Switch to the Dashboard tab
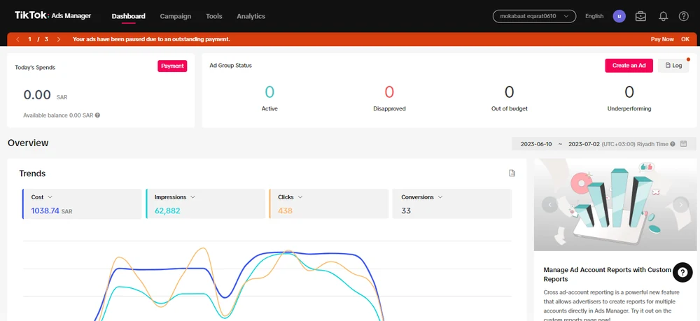Viewport: 700px width, 321px height. tap(128, 16)
